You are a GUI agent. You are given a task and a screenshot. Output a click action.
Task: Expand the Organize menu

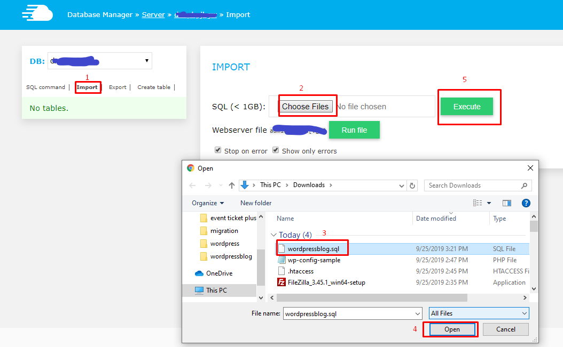click(x=208, y=203)
